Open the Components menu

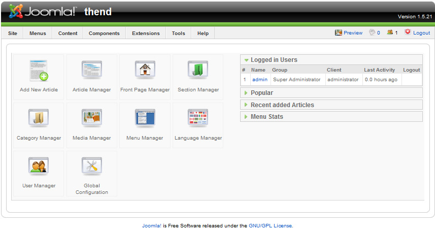coord(104,34)
